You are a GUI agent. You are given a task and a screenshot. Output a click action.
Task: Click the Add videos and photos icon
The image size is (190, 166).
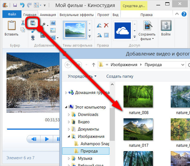pyautogui.click(x=33, y=23)
